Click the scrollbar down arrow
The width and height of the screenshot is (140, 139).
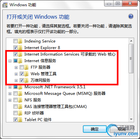click(131, 119)
